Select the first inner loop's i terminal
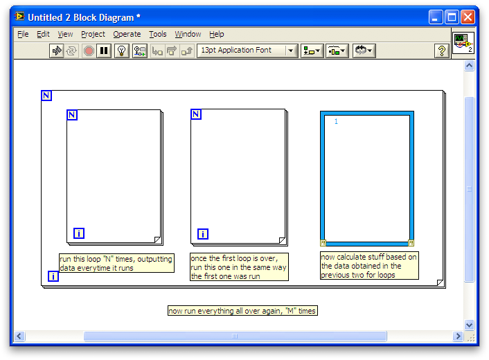The width and height of the screenshot is (489, 360). 79,233
